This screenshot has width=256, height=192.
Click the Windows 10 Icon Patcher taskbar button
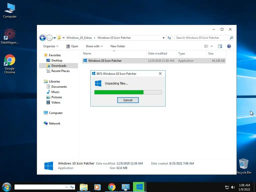tap(139, 187)
